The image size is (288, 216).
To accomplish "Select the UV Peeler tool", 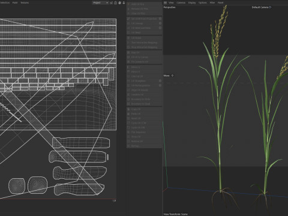I will point(144,38).
